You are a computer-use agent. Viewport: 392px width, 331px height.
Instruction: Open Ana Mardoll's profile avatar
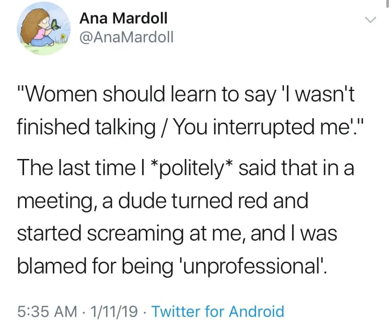(43, 28)
